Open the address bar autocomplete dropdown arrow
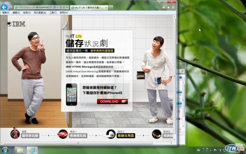This screenshot has height=154, width=246. (x=58, y=7)
